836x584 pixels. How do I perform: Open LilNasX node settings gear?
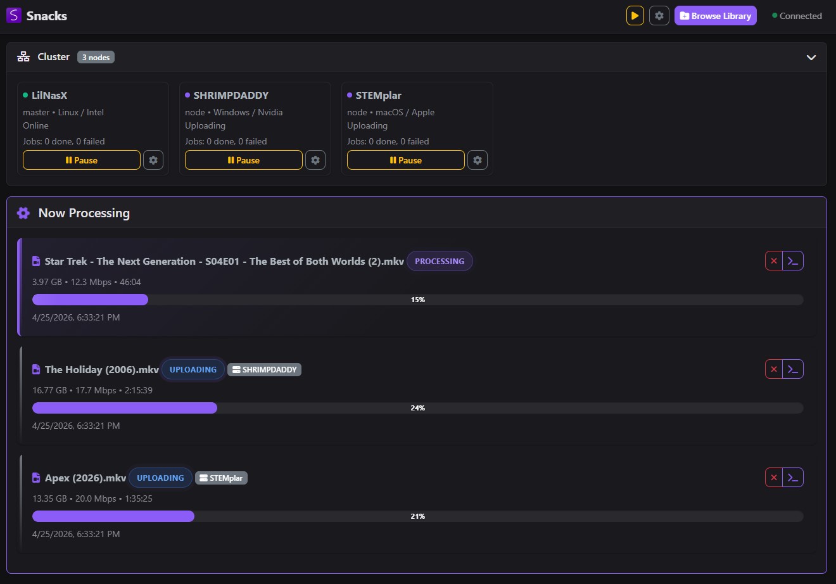tap(153, 160)
